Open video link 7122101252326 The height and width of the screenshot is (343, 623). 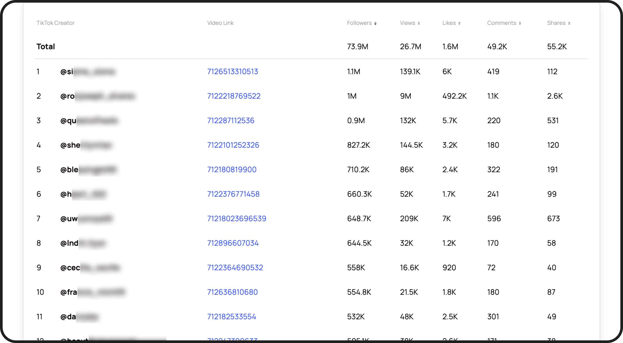coord(233,145)
